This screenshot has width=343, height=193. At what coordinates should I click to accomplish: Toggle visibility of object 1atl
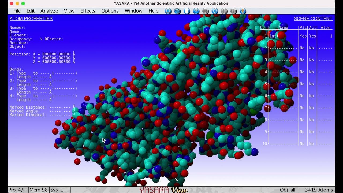tap(303, 36)
